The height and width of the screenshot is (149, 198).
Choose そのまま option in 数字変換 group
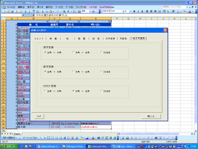click(102, 72)
